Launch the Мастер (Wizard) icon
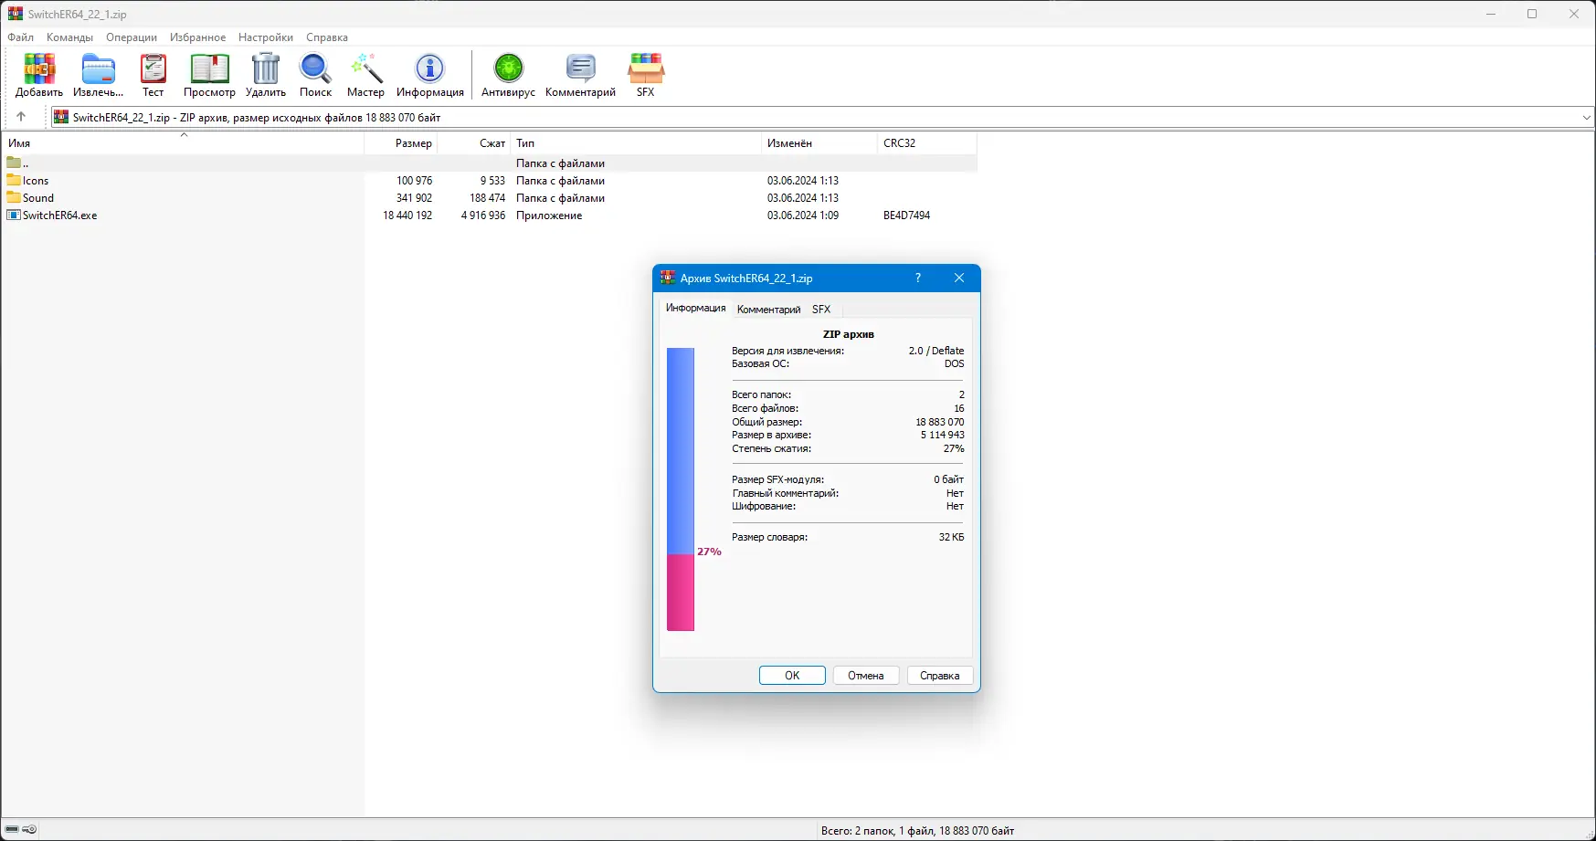Screen dimensions: 1596x841 click(x=366, y=69)
